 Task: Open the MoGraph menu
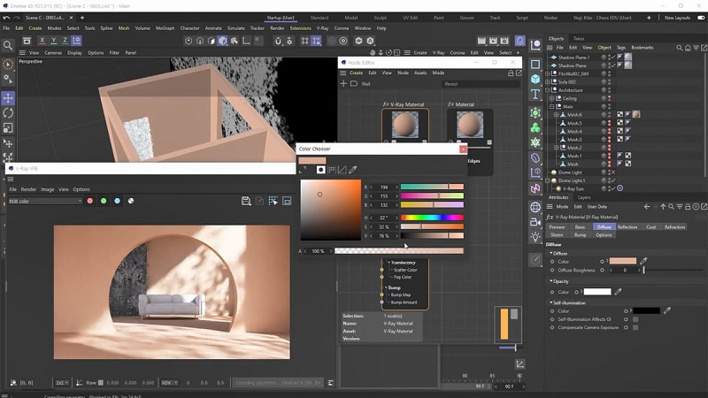(165, 28)
